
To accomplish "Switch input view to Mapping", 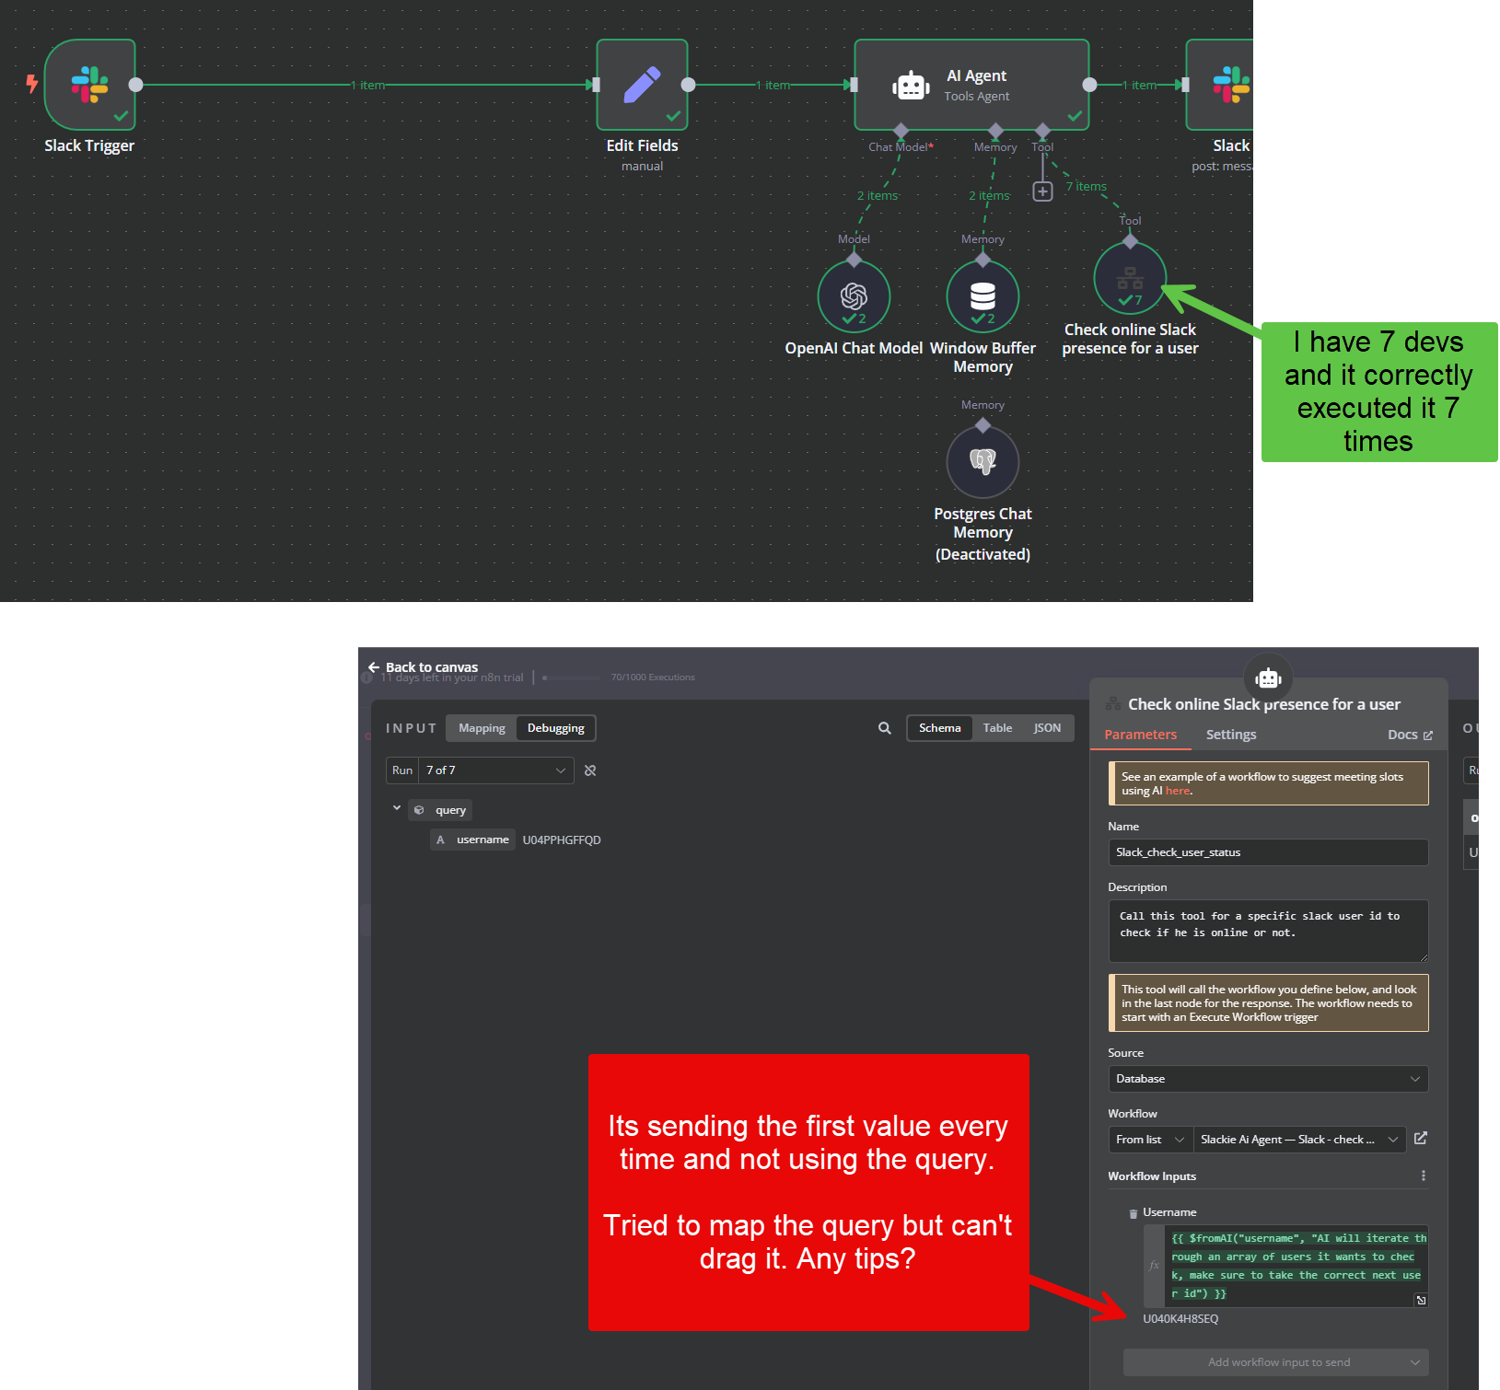I will 482,728.
